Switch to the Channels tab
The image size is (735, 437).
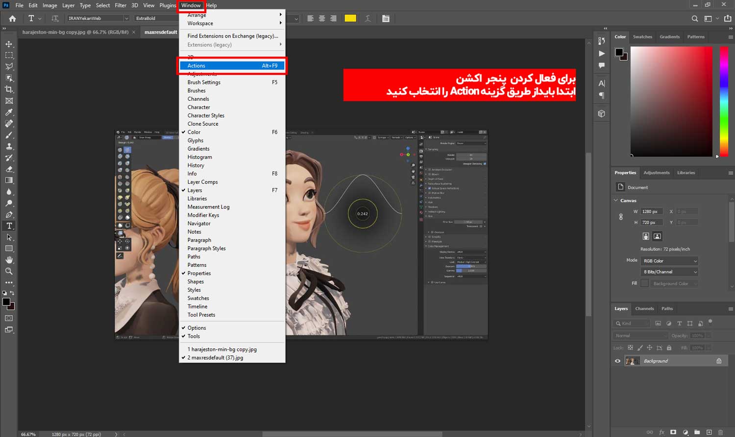click(644, 309)
